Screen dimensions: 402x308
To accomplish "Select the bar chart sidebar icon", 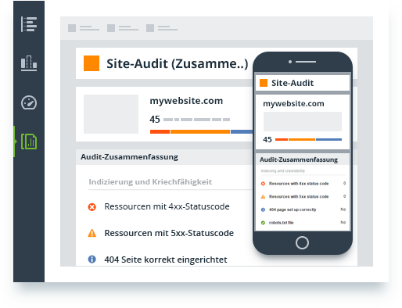I will pos(29,63).
